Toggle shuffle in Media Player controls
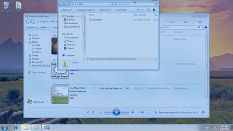 pyautogui.click(x=87, y=112)
